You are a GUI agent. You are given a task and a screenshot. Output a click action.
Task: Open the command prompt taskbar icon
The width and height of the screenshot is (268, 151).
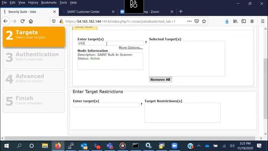(x=136, y=146)
